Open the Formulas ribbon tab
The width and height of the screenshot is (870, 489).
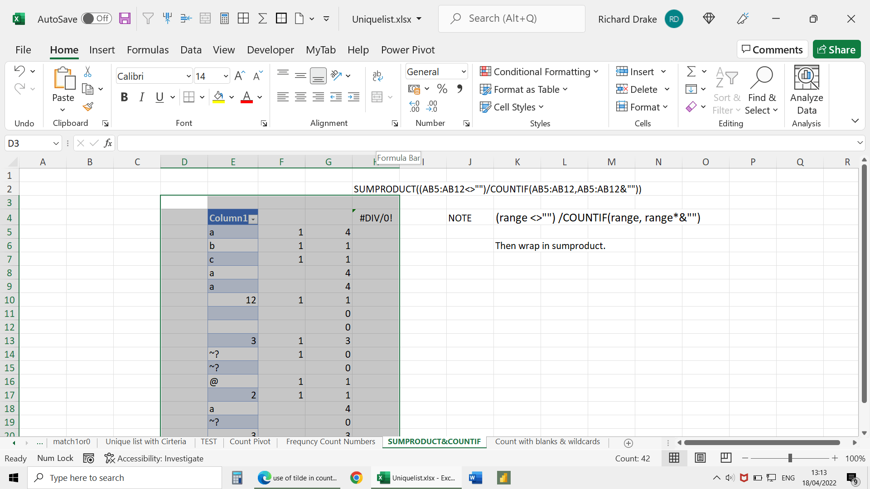148,50
